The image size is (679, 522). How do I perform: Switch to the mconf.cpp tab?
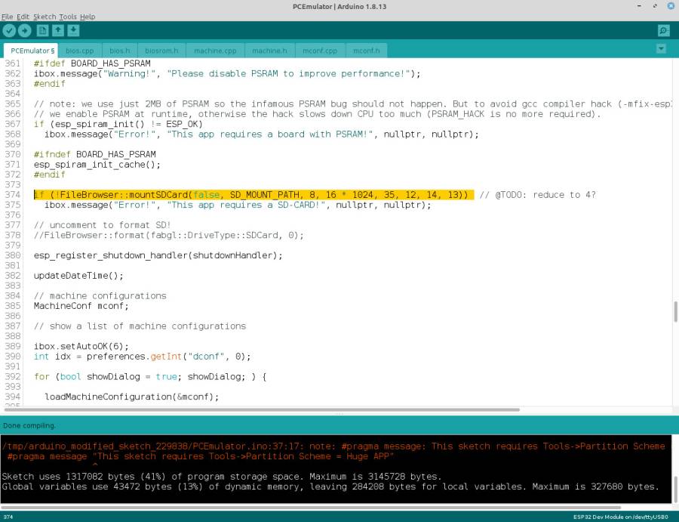click(320, 51)
